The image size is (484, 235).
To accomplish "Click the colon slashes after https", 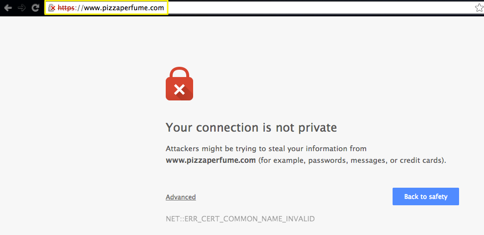I will click(79, 8).
